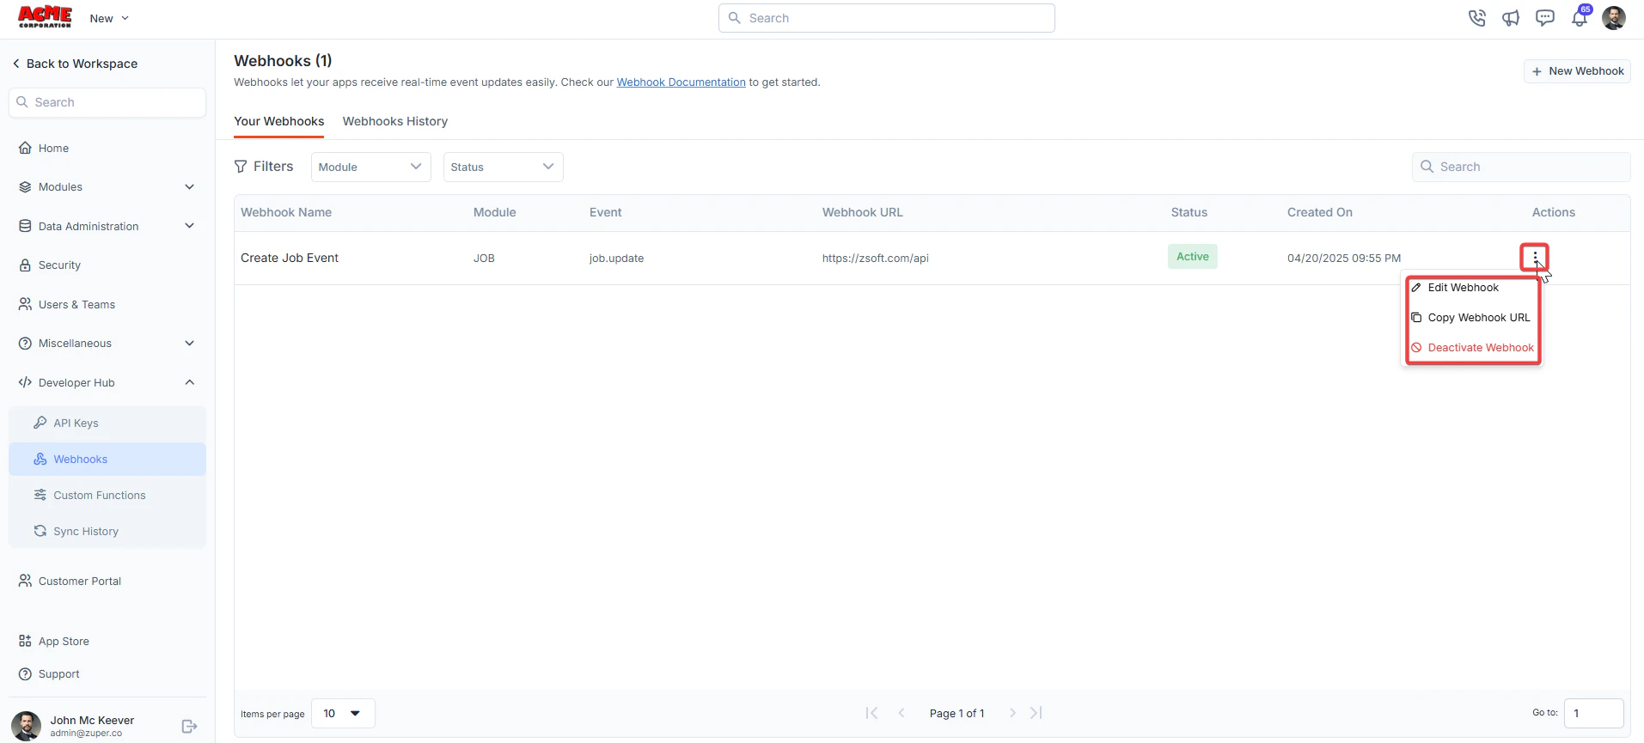Open API Keys page
This screenshot has width=1644, height=743.
[76, 423]
